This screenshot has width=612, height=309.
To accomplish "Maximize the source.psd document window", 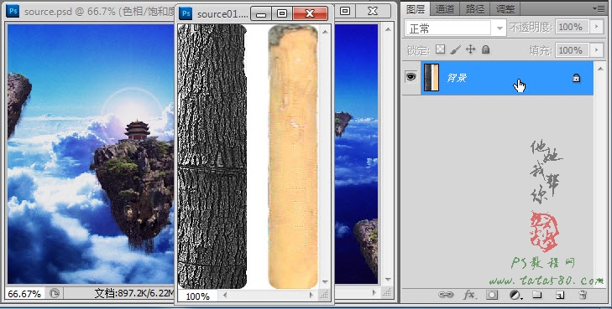I will 345,11.
